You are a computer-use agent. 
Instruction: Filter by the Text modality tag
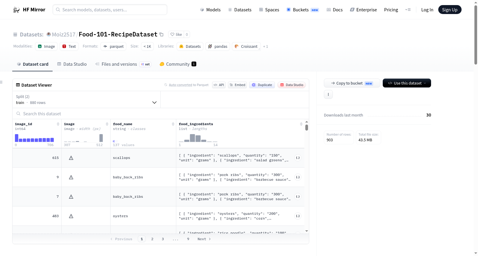pos(69,46)
